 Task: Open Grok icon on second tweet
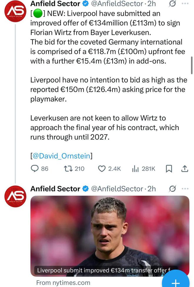(x=173, y=189)
